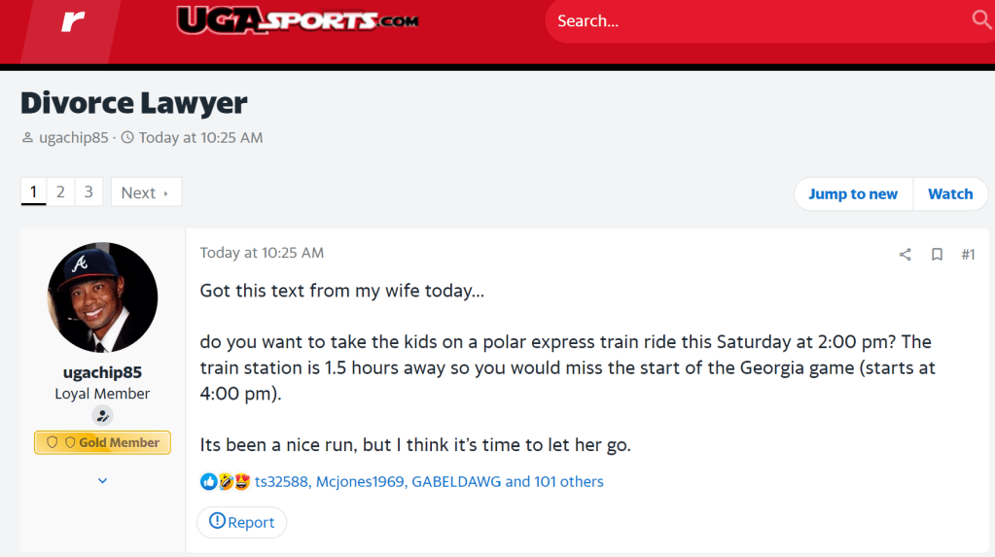Click the thread starter badge under Loyal Member
The image size is (995, 557).
[102, 416]
